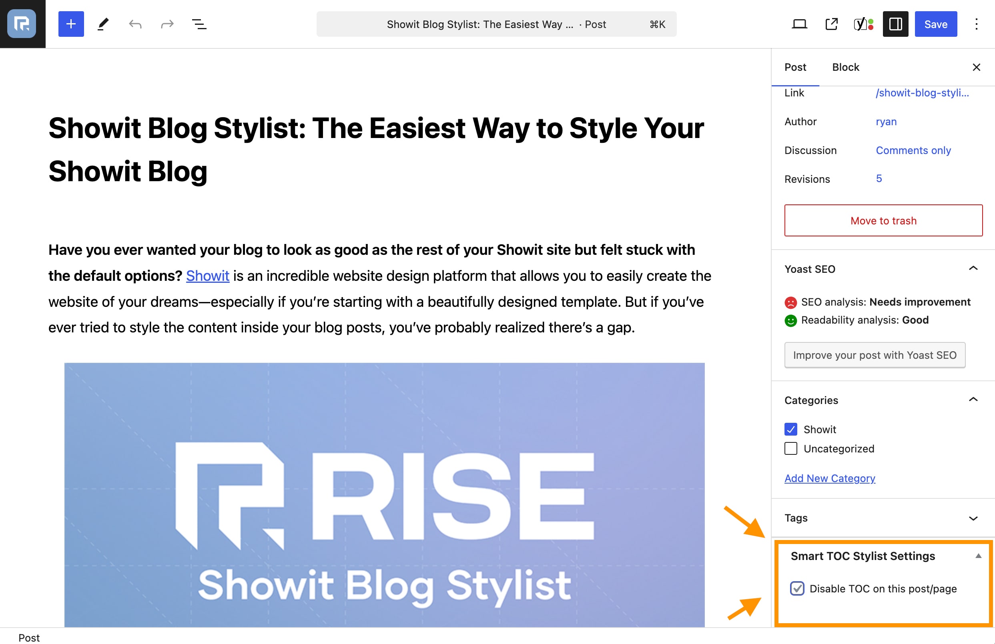
Task: Uncheck the Showit category checkbox
Action: pos(790,429)
